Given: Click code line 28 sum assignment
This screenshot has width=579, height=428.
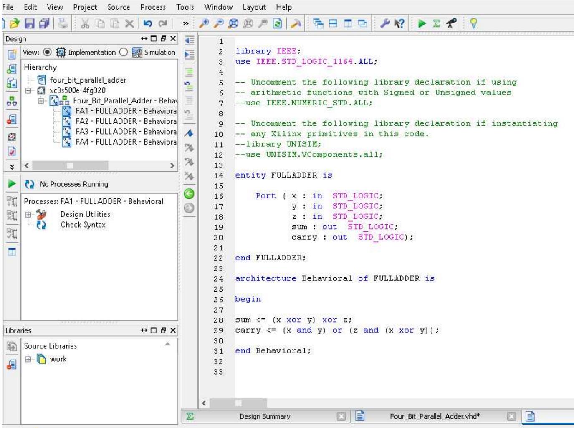Looking at the screenshot, I should [x=293, y=320].
